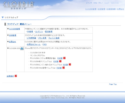Click the triangle next to 決済管理 row
This screenshot has width=125, height=103.
pyautogui.click(x=8, y=35)
